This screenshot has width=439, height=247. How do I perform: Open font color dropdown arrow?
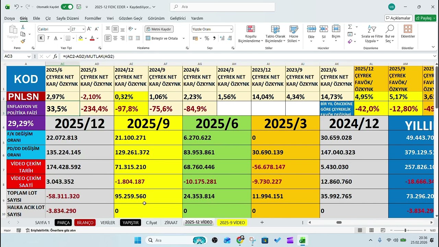97,38
